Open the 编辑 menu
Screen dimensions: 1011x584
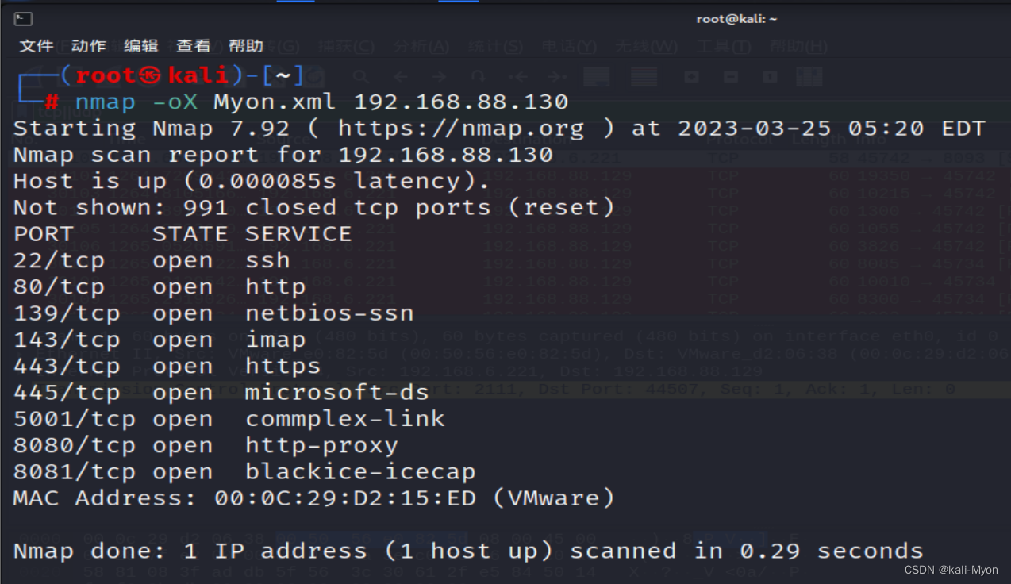[x=140, y=46]
